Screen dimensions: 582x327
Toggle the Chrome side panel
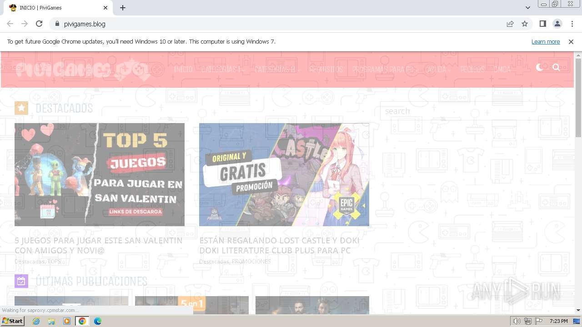point(542,24)
